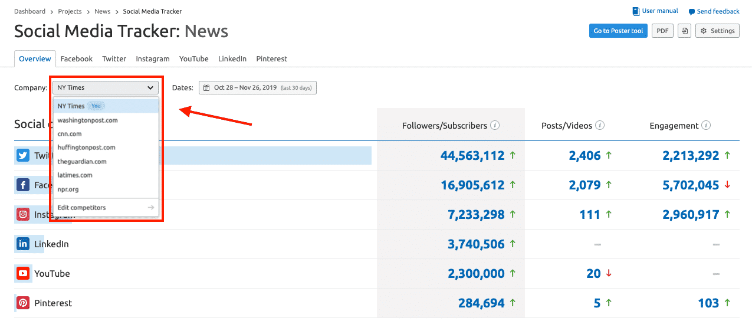This screenshot has height=334, width=752.
Task: Click the info icon beside Followers/Subscribers
Action: coord(495,125)
